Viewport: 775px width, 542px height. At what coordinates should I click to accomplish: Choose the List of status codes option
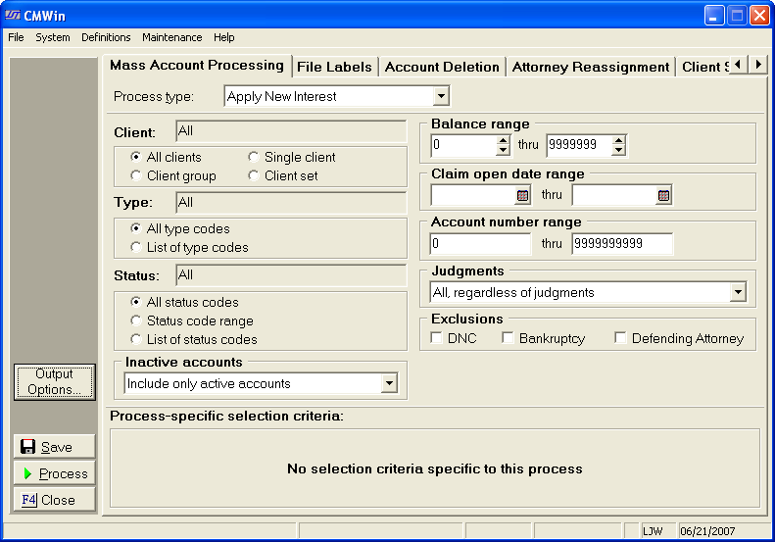[x=136, y=339]
